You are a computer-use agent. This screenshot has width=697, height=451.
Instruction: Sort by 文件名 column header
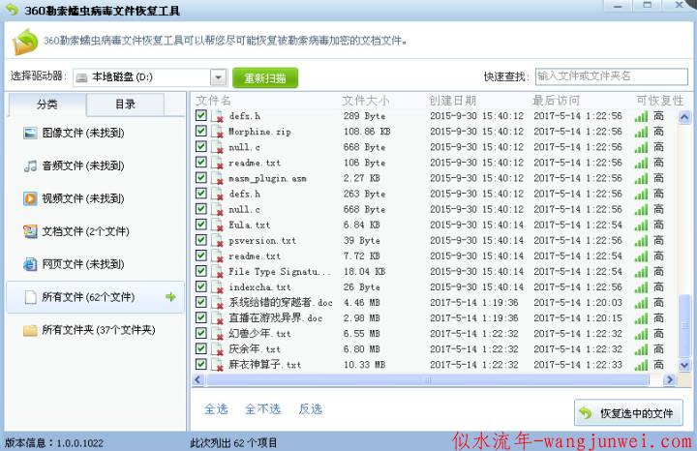(214, 101)
